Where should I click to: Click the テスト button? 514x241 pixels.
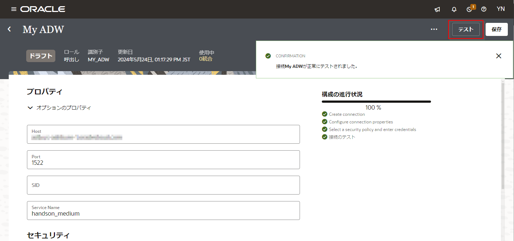(x=466, y=29)
